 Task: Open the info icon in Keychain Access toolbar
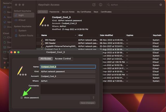(x=100, y=5)
